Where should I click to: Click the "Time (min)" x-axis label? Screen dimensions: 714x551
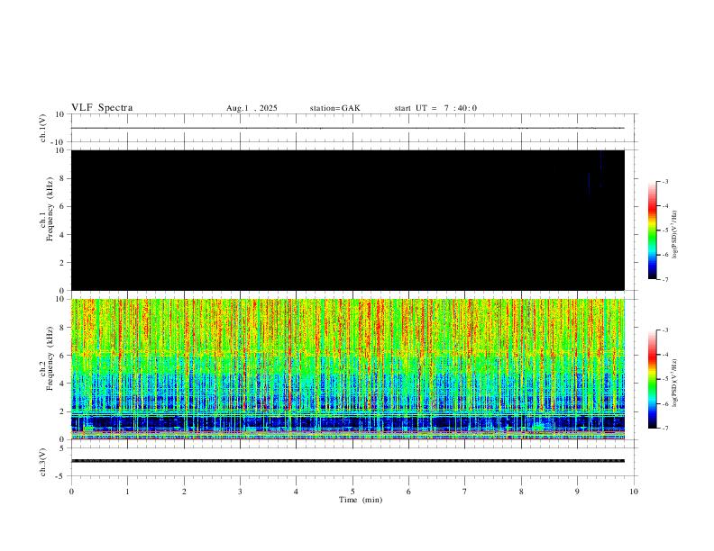click(x=361, y=500)
